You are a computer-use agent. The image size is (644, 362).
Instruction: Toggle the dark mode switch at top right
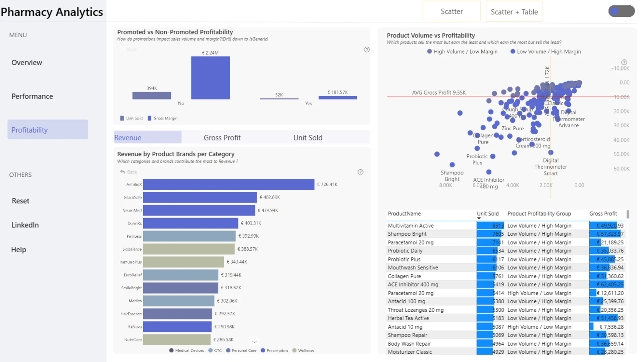tap(622, 11)
